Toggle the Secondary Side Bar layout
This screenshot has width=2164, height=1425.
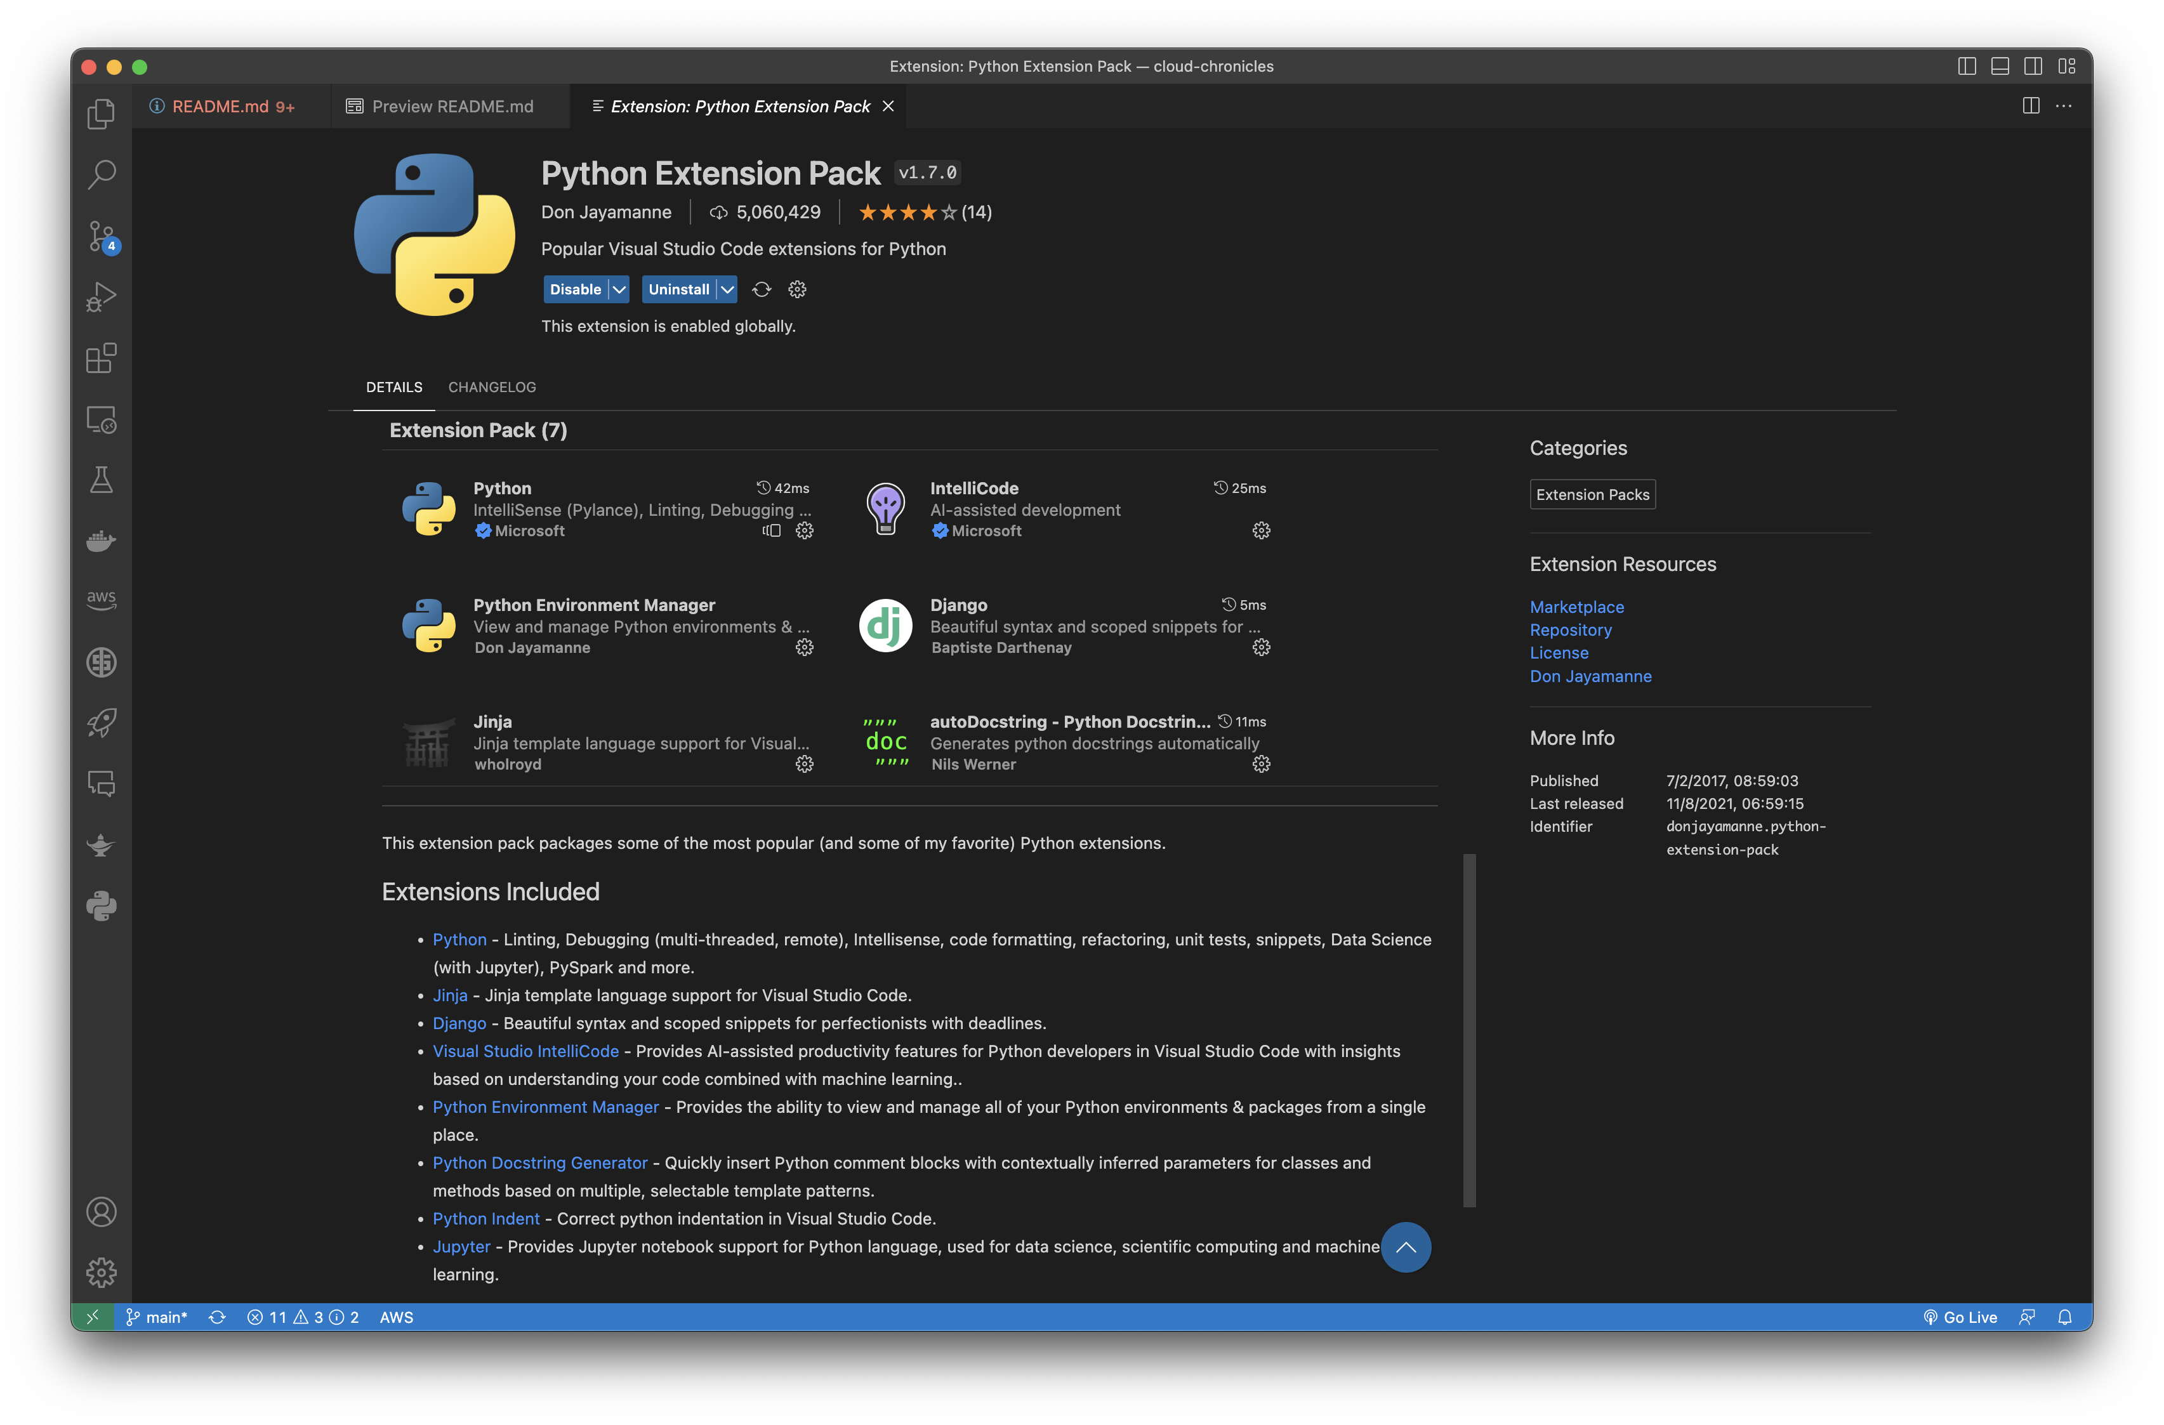pos(2033,67)
